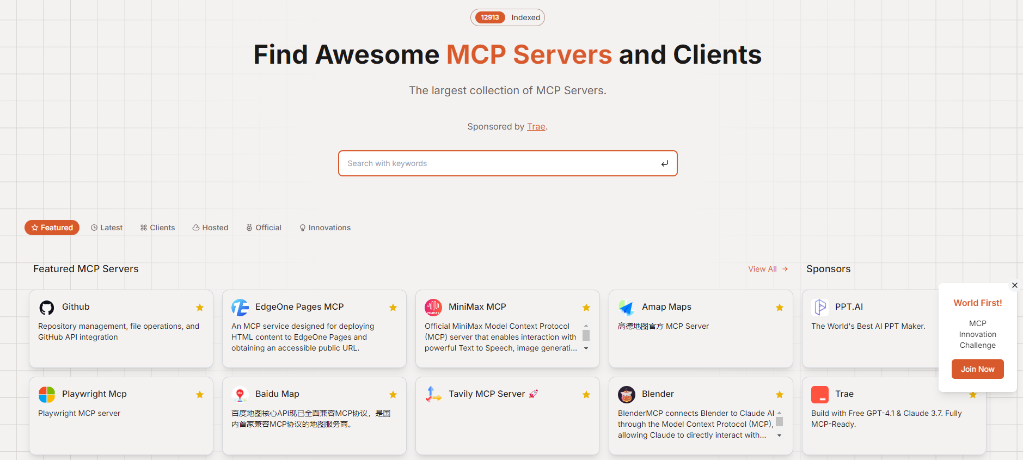Screen dimensions: 1023x460
Task: Click the EdgeOne Pages MCP description text
Action: [x=303, y=337]
